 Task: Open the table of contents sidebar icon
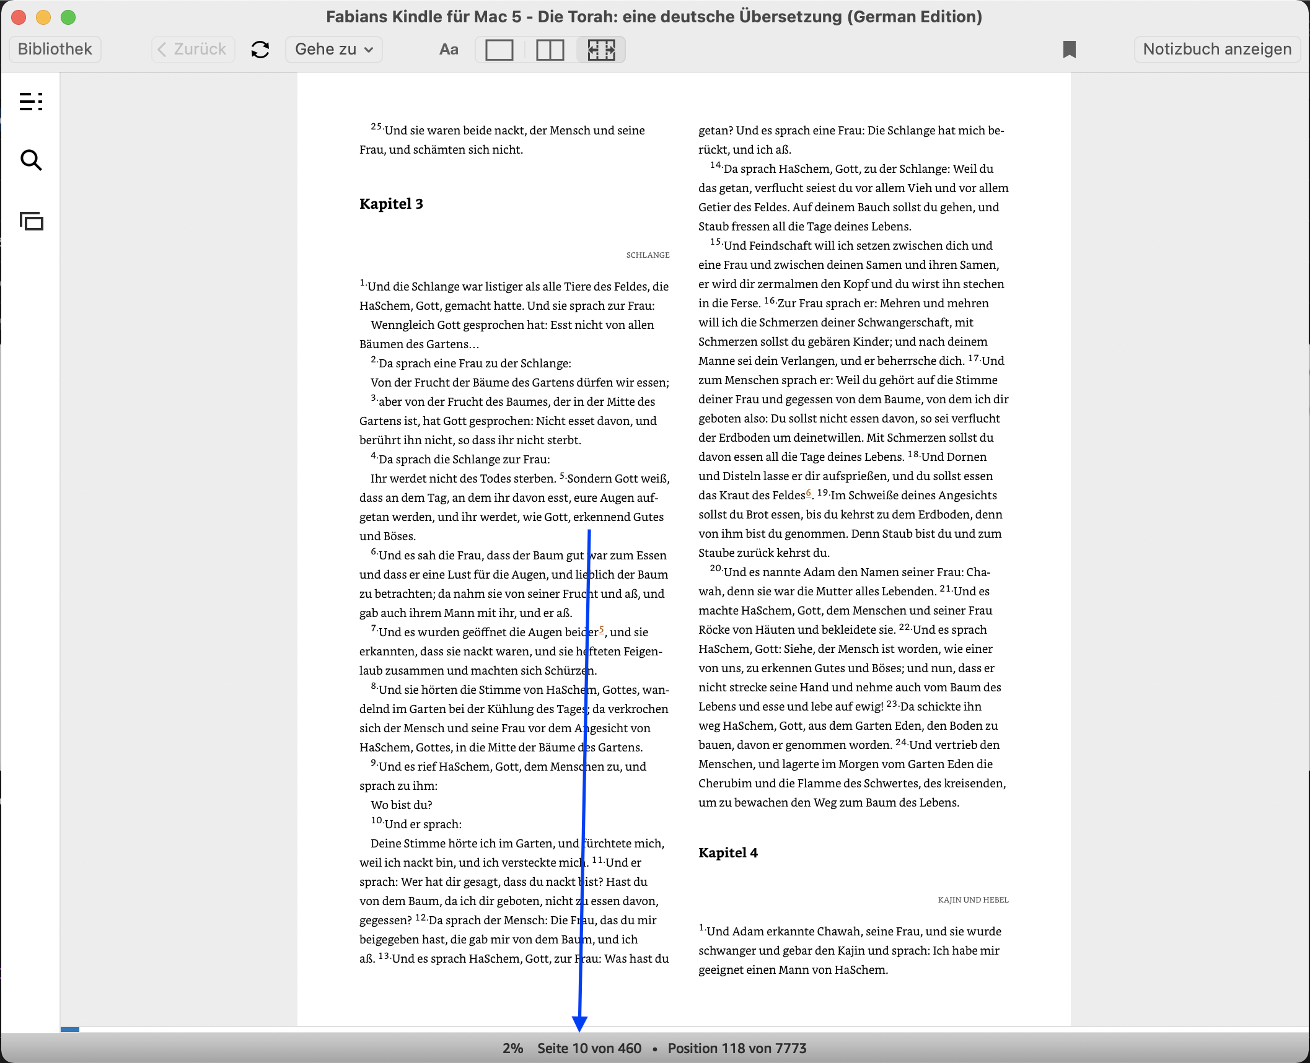coord(31,102)
